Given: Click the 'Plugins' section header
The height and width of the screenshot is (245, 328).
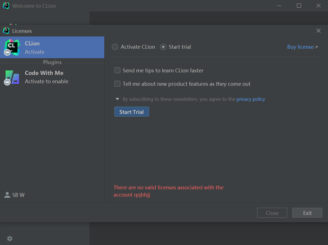Looking at the screenshot, I should 52,62.
